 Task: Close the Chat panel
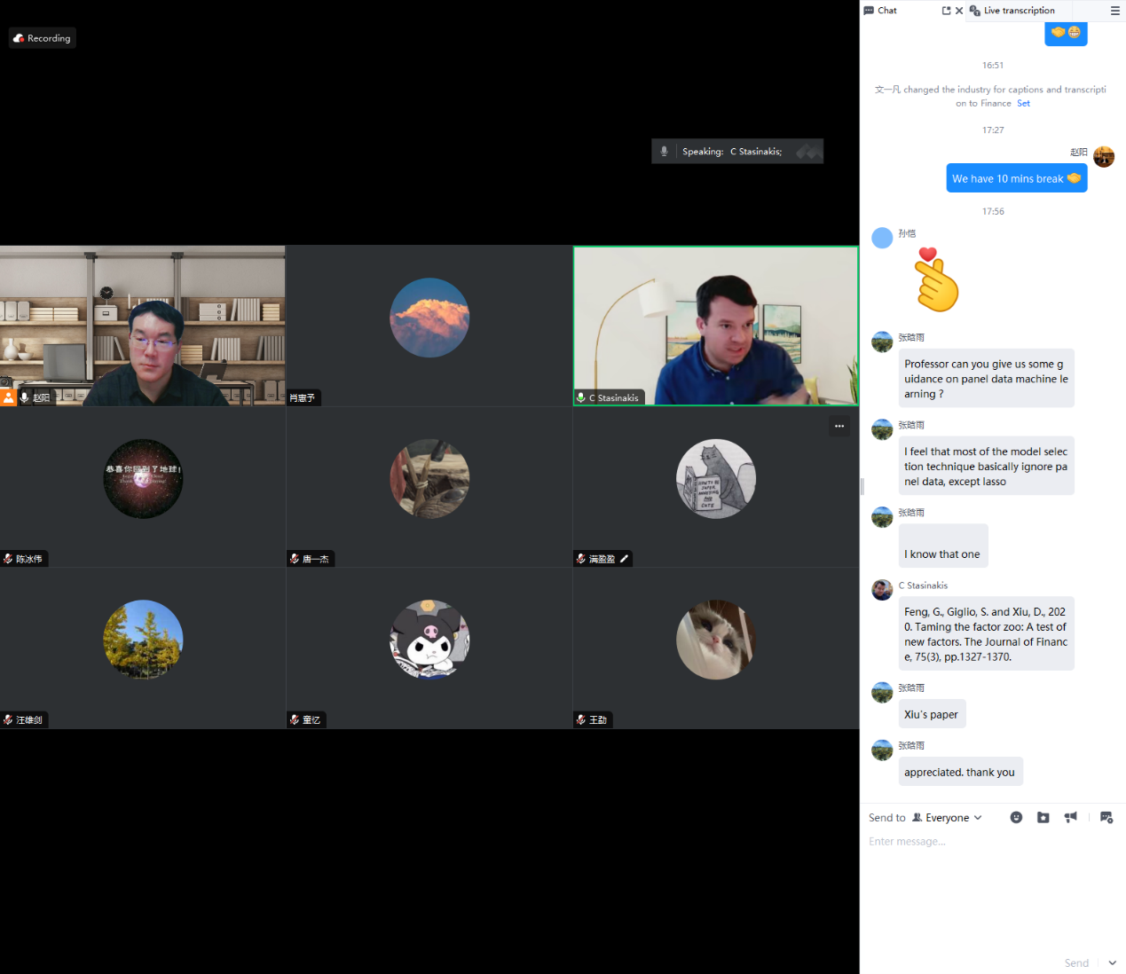click(x=959, y=11)
